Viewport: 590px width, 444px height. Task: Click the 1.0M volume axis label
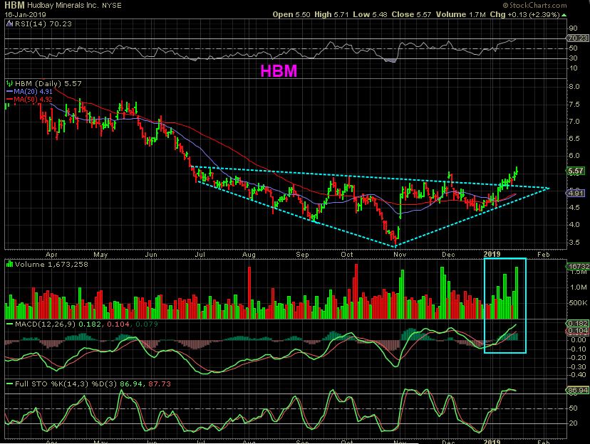(x=579, y=287)
